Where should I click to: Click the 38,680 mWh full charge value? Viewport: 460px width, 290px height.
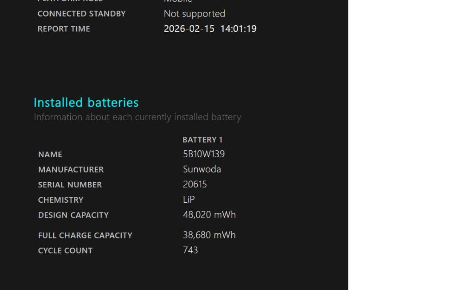tap(209, 235)
